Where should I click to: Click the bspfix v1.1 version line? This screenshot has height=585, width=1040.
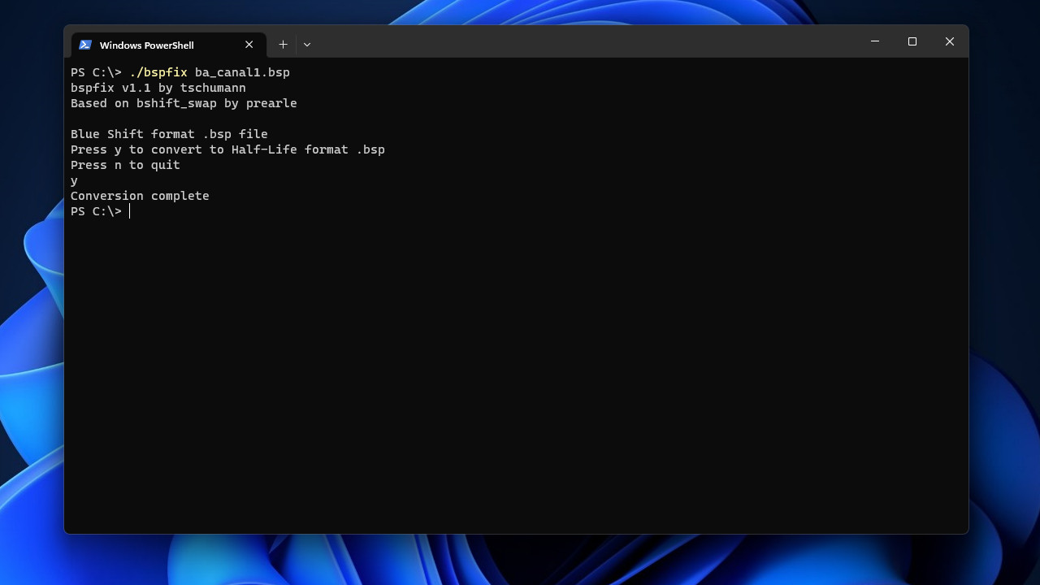coord(158,88)
